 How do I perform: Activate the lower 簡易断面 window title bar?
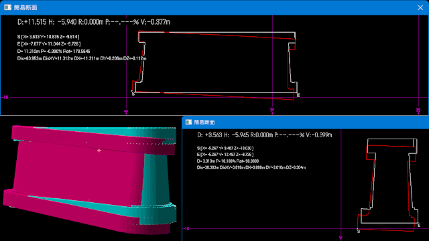306,122
